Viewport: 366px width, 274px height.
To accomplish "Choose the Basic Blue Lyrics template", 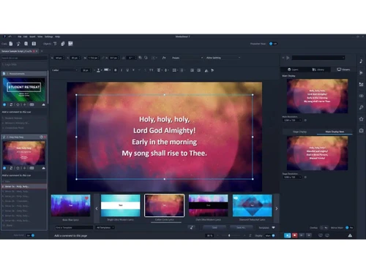I will pos(70,205).
